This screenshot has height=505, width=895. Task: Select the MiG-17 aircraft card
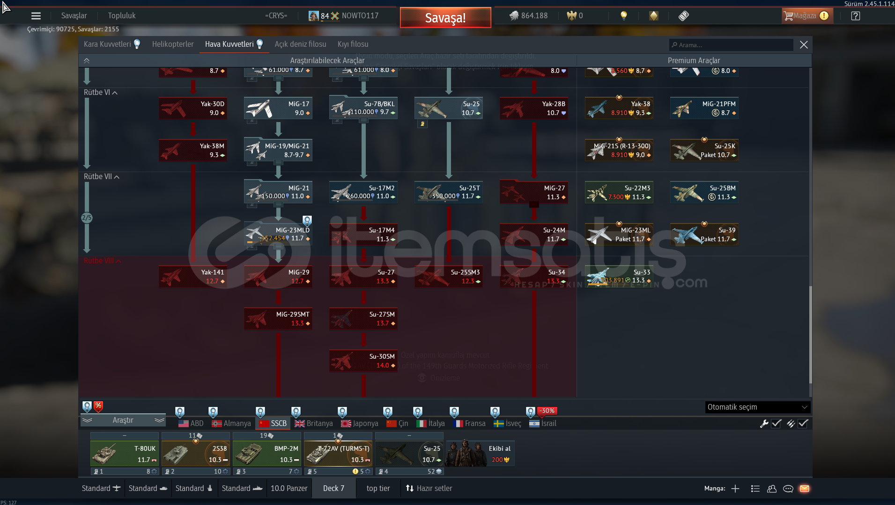click(278, 108)
